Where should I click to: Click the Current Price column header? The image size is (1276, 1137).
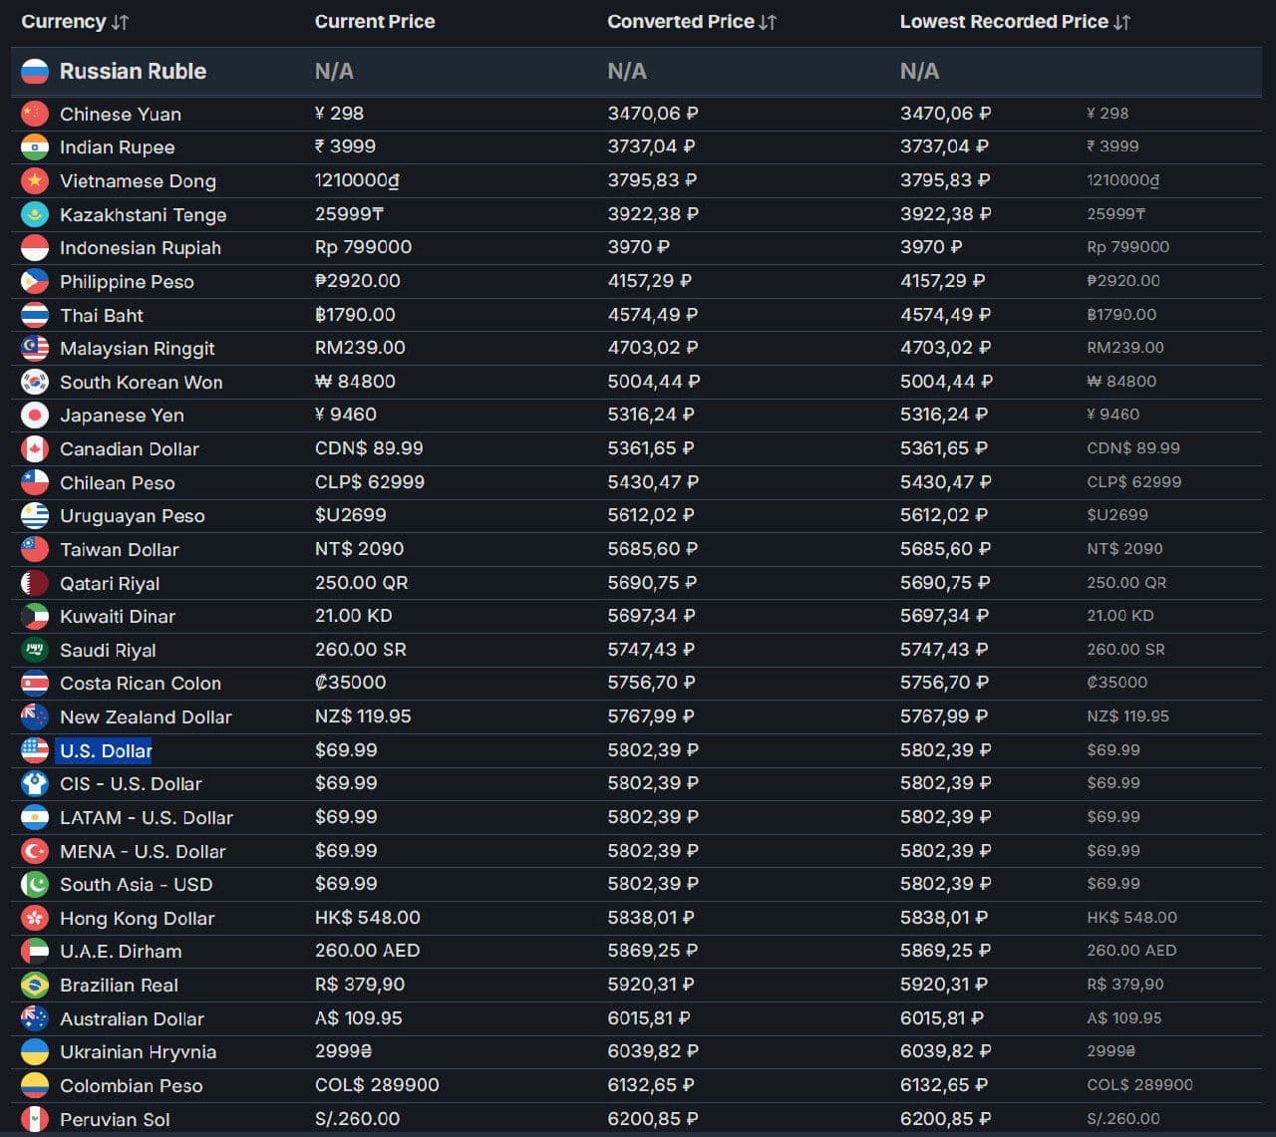(x=375, y=22)
